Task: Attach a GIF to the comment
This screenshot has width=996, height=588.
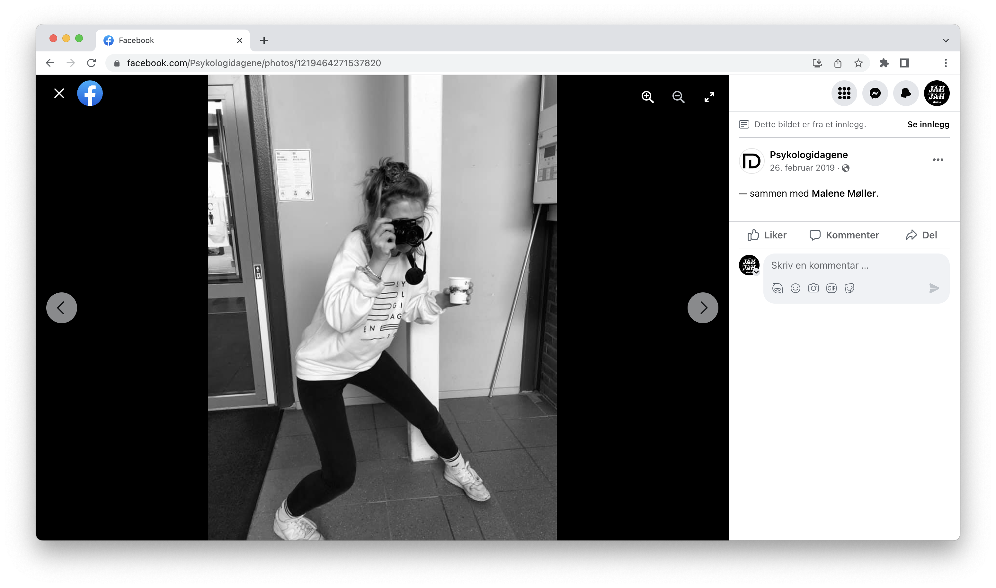Action: [831, 288]
